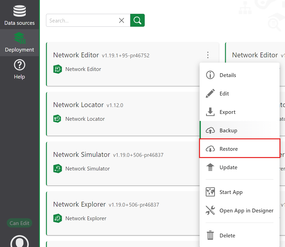Click the green Network Simulator app icon
Screen dimensions: 285x247
click(x=58, y=168)
